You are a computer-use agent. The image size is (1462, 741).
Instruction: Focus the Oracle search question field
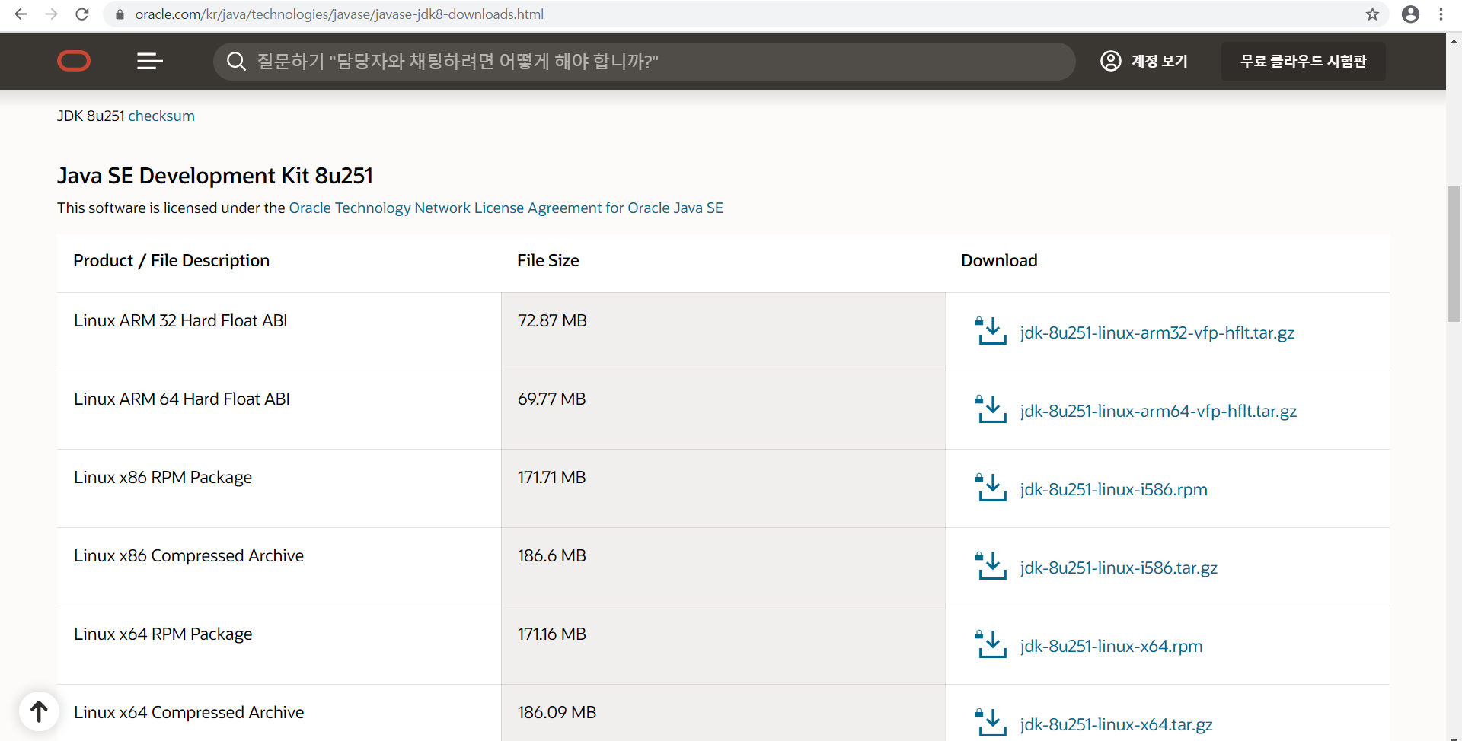[x=644, y=61]
